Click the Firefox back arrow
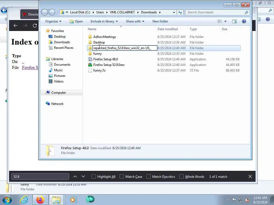The image size is (274, 205). pos(15,26)
